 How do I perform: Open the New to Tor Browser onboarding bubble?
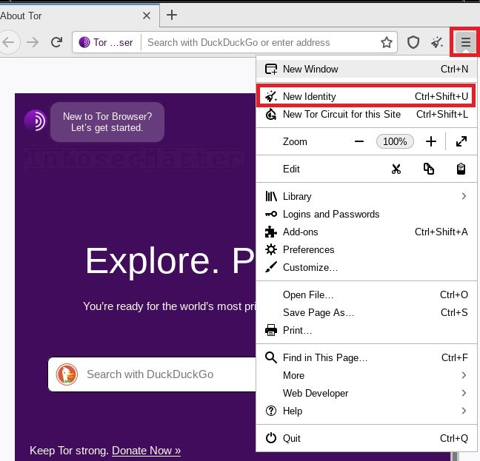[x=107, y=121]
